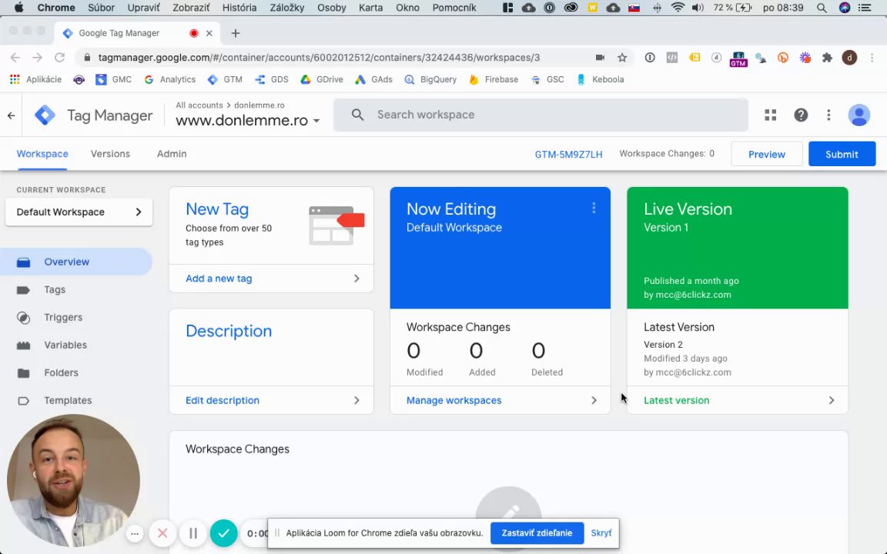Open the Tags section in sidebar
Screen dimensions: 887x554
click(55, 289)
